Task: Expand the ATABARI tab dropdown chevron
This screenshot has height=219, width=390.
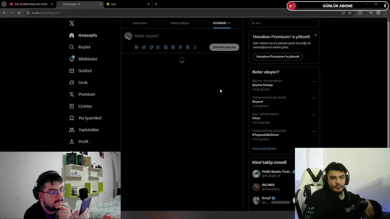Action: tap(229, 23)
